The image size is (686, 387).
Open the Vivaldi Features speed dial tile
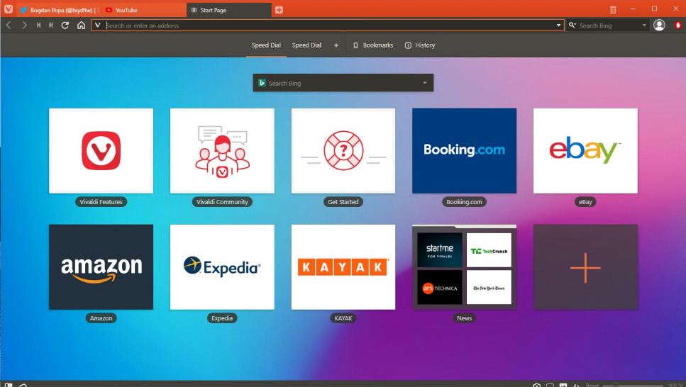101,151
